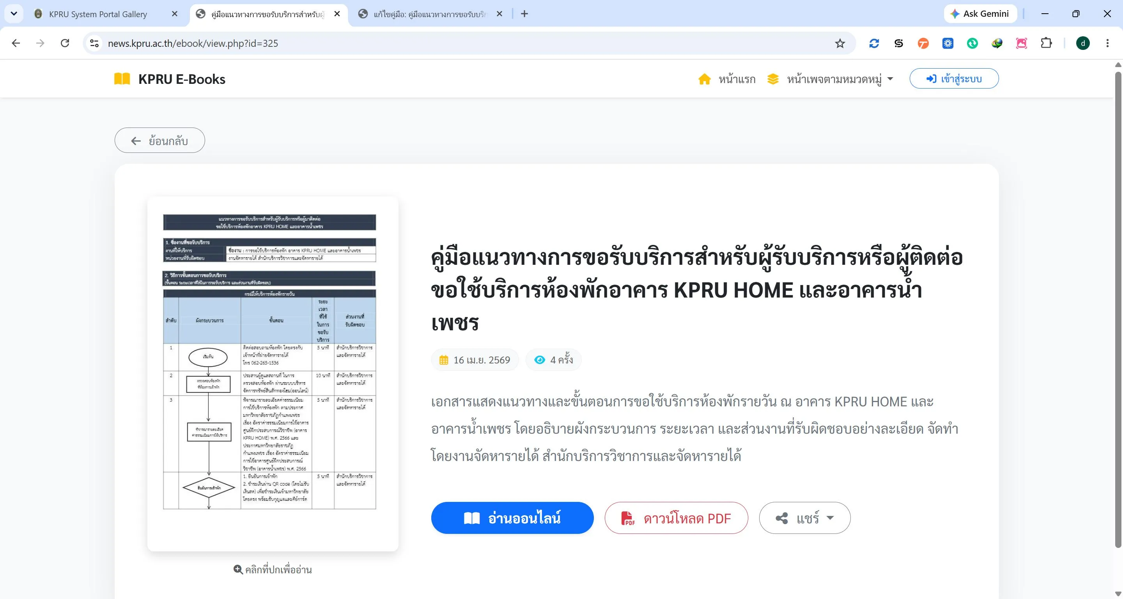Open the black S-shaped extension icon
The width and height of the screenshot is (1123, 599).
click(x=898, y=43)
